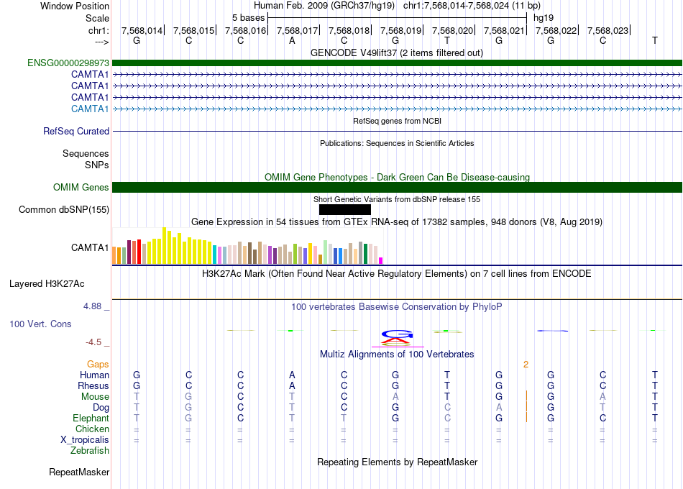The width and height of the screenshot is (683, 489).
Task: Click the Layered H3K27Ac track label
Action: [47, 284]
